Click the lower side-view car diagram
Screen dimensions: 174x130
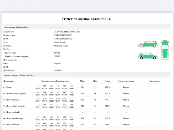click(147, 55)
